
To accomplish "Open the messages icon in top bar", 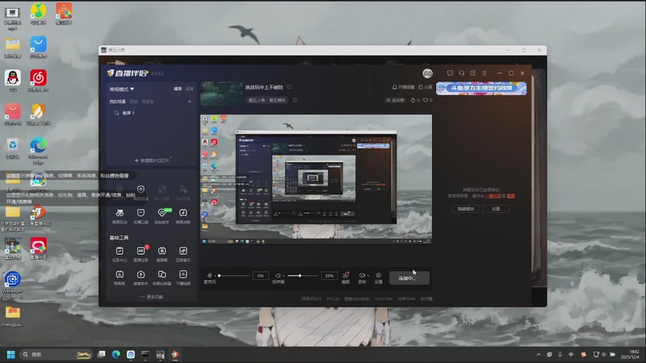I will pyautogui.click(x=450, y=73).
